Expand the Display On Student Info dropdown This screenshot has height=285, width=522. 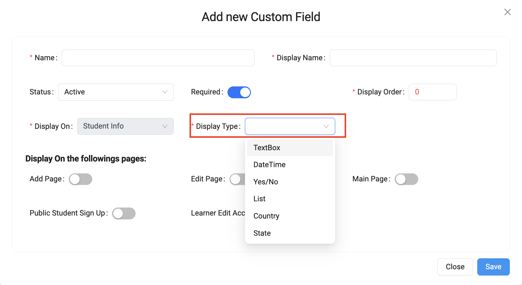125,126
